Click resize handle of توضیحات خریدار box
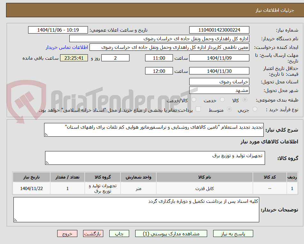 [x=16, y=220]
